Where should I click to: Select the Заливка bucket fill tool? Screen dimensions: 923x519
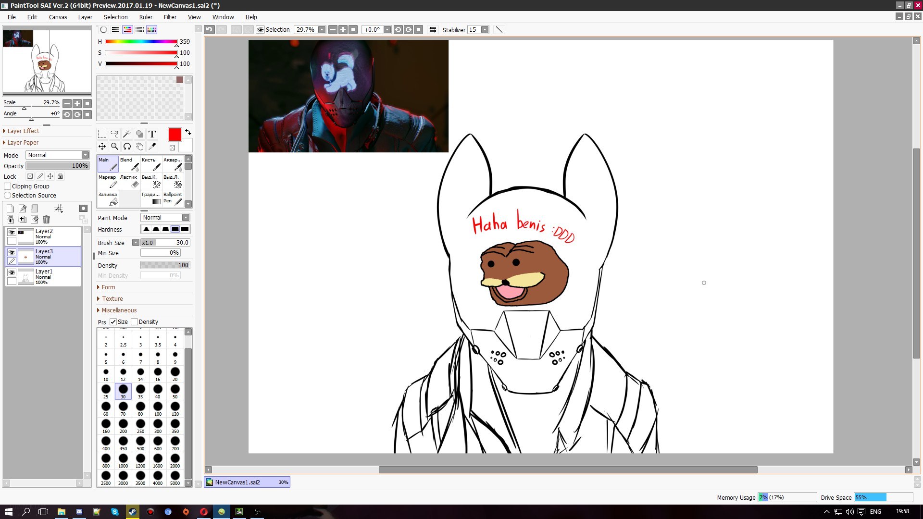108,198
